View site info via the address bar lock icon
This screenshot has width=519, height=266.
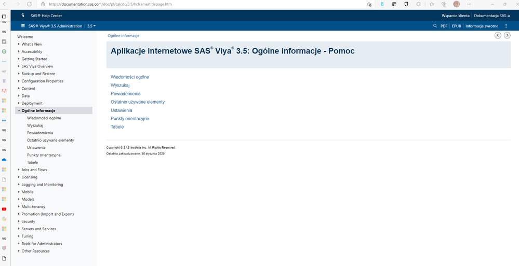click(x=43, y=4)
